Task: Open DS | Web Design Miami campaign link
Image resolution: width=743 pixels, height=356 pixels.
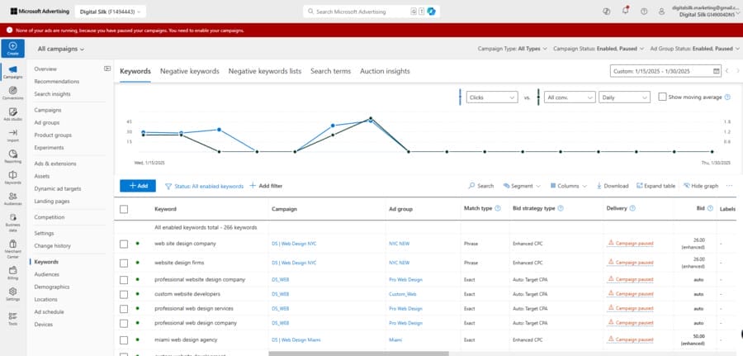Action: click(x=296, y=339)
